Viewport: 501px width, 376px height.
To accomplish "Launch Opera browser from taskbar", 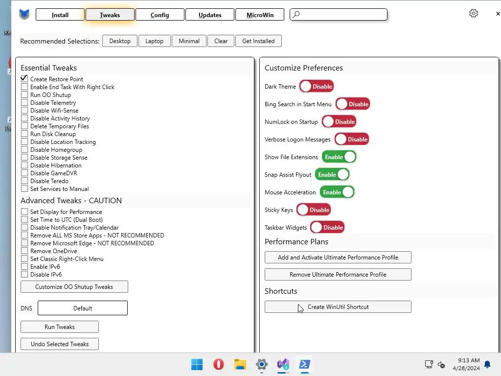I will [219, 364].
